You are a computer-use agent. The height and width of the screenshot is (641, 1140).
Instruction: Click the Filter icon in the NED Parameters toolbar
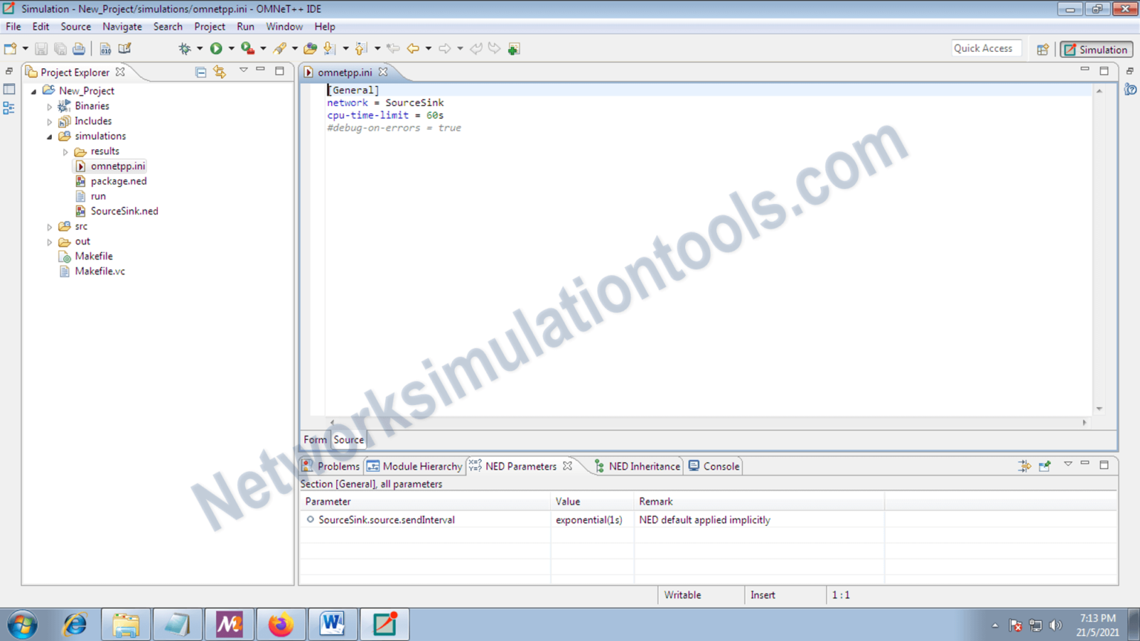[x=1025, y=466]
